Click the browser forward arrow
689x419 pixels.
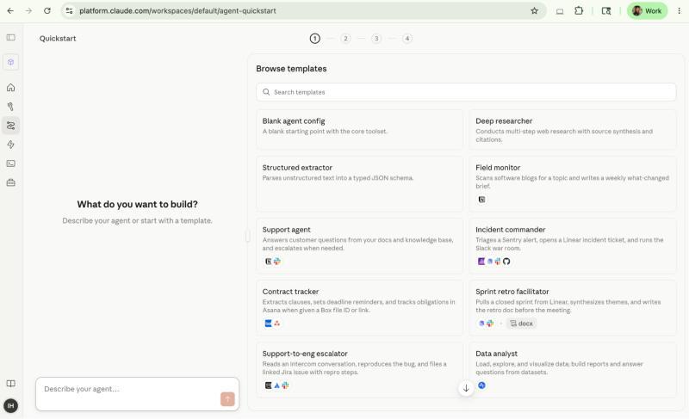[28, 11]
